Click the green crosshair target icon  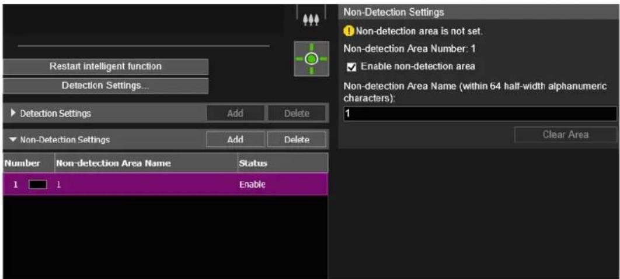coord(312,59)
